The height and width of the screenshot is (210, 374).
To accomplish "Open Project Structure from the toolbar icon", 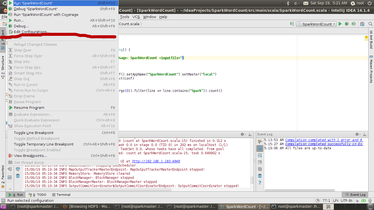I will coord(362,24).
